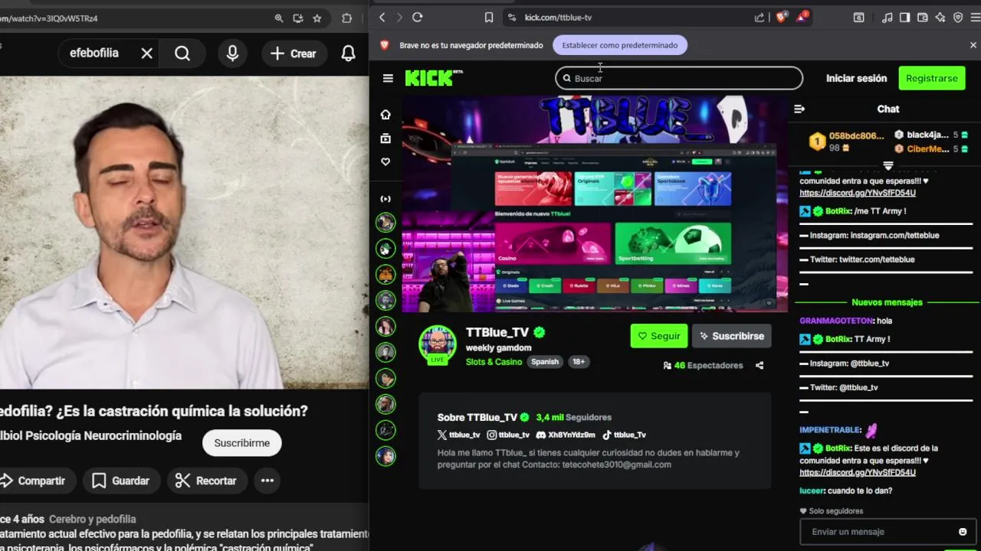This screenshot has width=981, height=551.
Task: Click Suscribirse on Kick channel
Action: (732, 336)
